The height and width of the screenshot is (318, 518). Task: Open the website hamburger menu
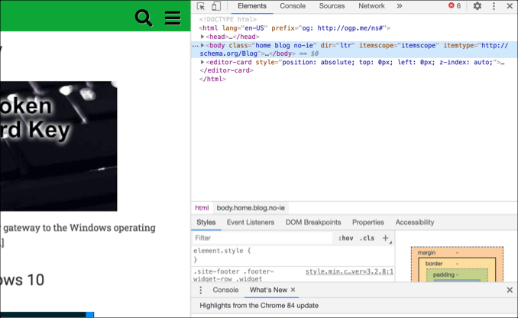[x=173, y=18]
